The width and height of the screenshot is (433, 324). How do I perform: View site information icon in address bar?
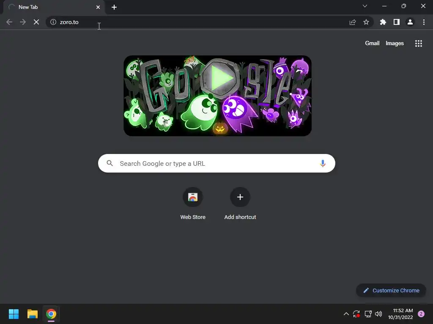coord(53,22)
